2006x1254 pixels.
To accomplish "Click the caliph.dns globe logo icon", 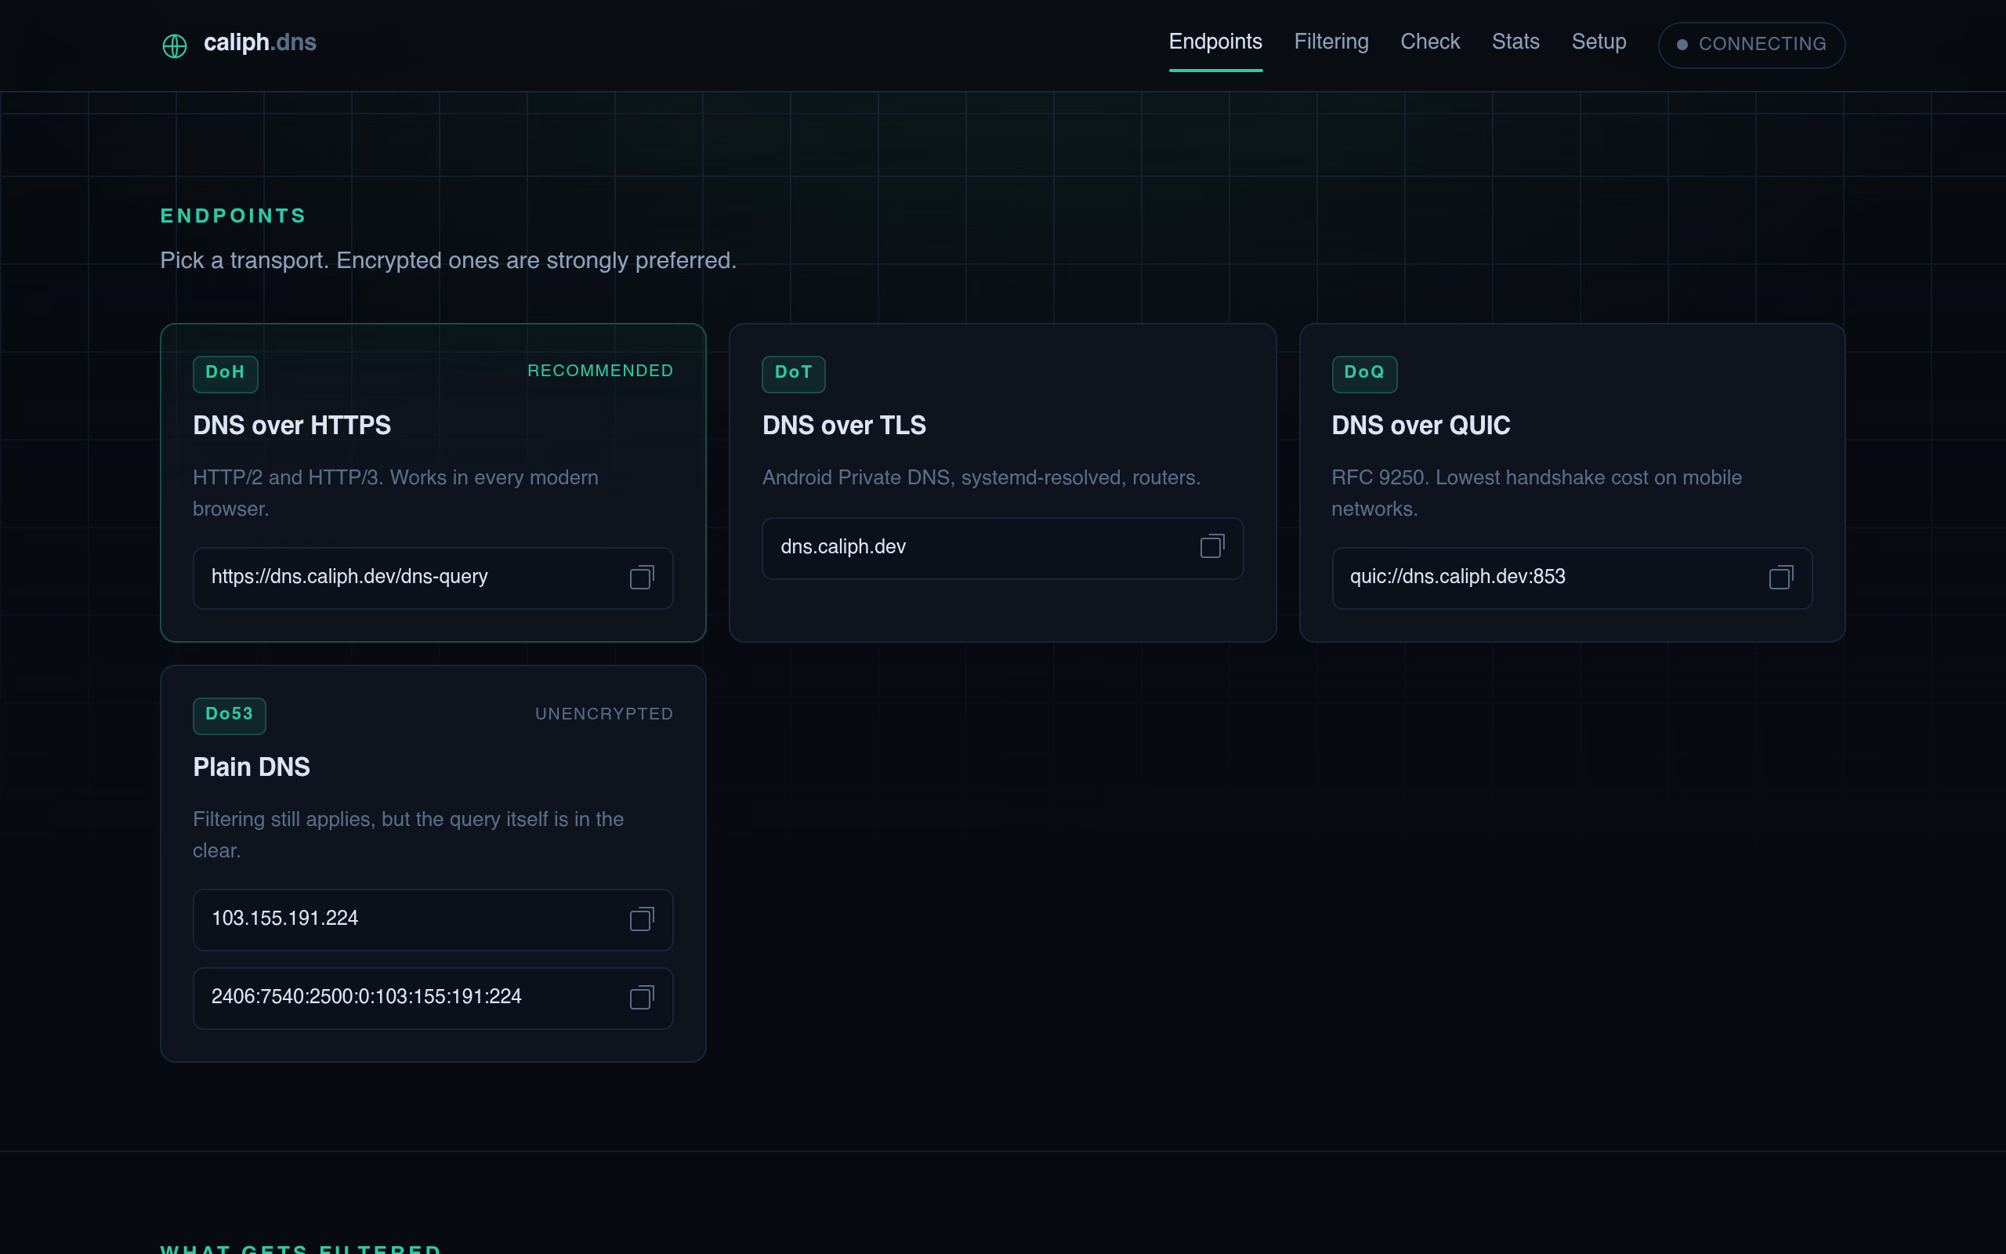I will tap(174, 45).
